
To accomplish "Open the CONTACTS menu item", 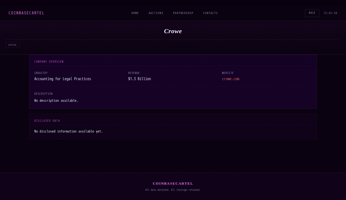I will click(210, 13).
